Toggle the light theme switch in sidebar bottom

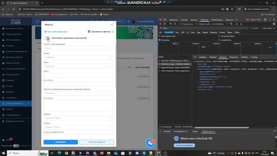point(16,146)
